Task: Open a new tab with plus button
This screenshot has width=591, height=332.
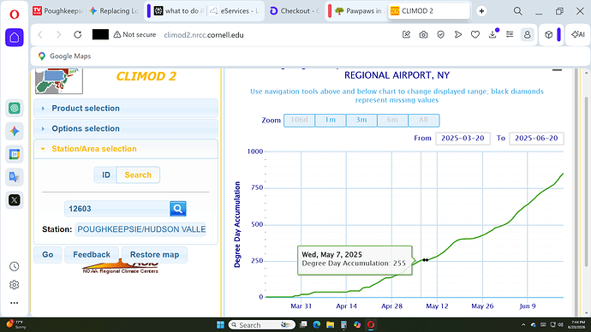Action: 481,11
